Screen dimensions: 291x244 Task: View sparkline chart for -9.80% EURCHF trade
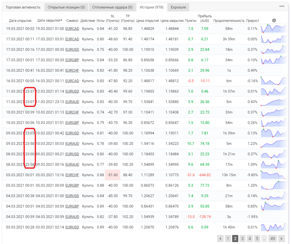pyautogui.click(x=273, y=175)
